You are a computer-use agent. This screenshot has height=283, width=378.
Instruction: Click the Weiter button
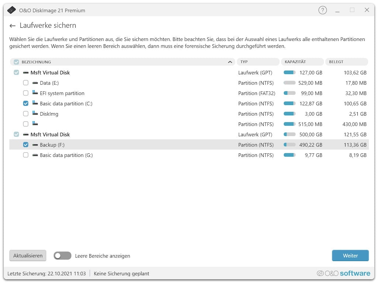click(x=350, y=256)
